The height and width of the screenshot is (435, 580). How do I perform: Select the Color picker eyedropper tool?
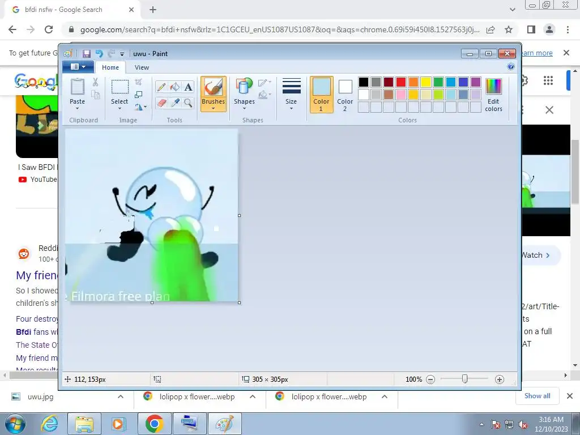click(175, 103)
